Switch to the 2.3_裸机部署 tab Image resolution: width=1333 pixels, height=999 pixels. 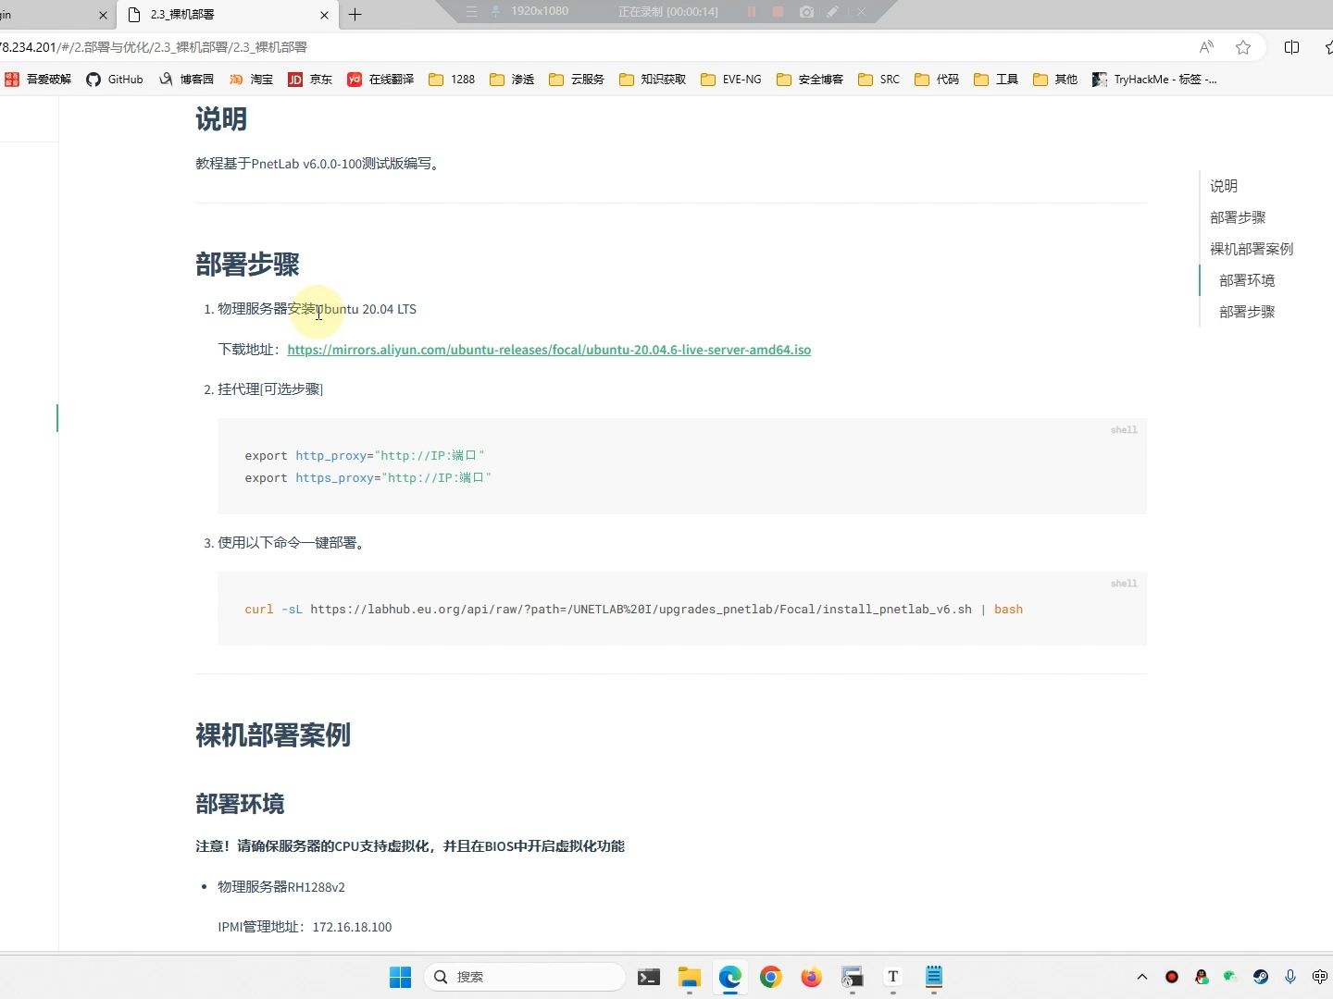(228, 15)
